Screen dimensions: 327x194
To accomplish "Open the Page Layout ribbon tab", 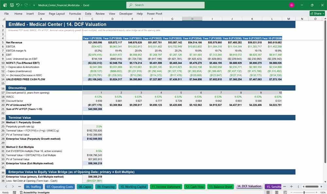I will click(57, 13).
